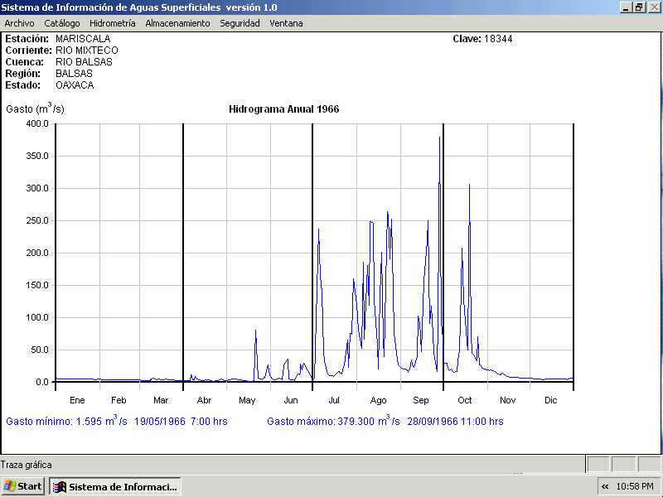Select the Sistema de Informaci... taskbar button

[x=115, y=486]
